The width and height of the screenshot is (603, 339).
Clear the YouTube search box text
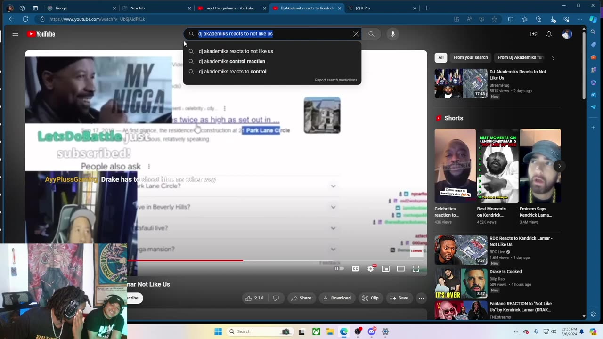coord(356,34)
